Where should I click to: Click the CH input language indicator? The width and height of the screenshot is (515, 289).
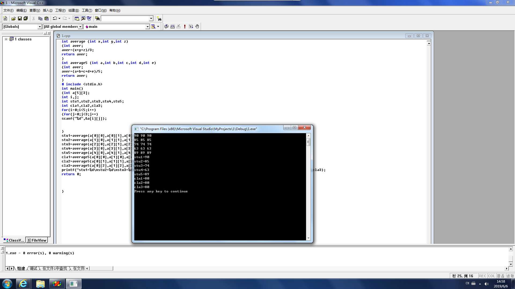click(468, 283)
